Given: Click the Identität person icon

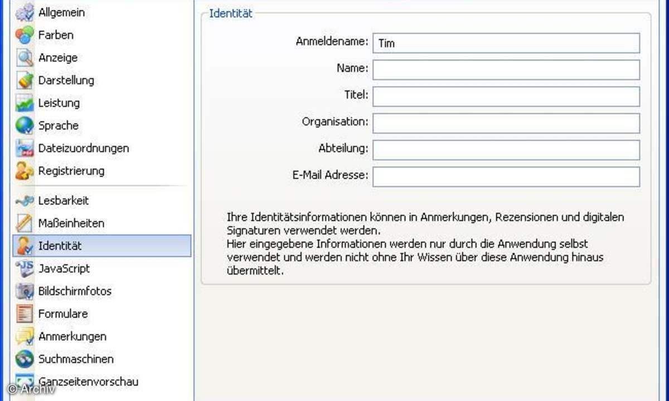Looking at the screenshot, I should 25,246.
